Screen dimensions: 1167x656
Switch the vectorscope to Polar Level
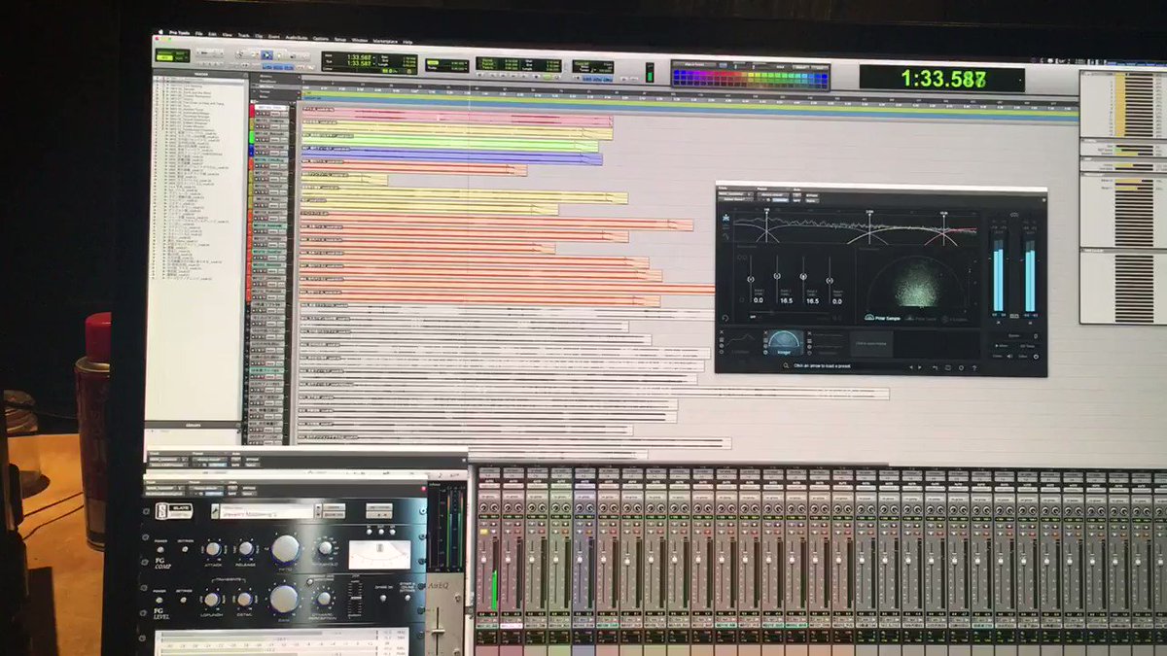921,319
